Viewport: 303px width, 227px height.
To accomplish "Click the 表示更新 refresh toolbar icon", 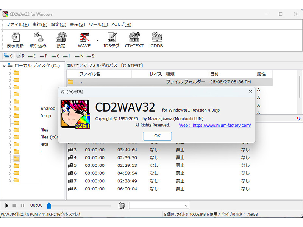I will (x=15, y=40).
